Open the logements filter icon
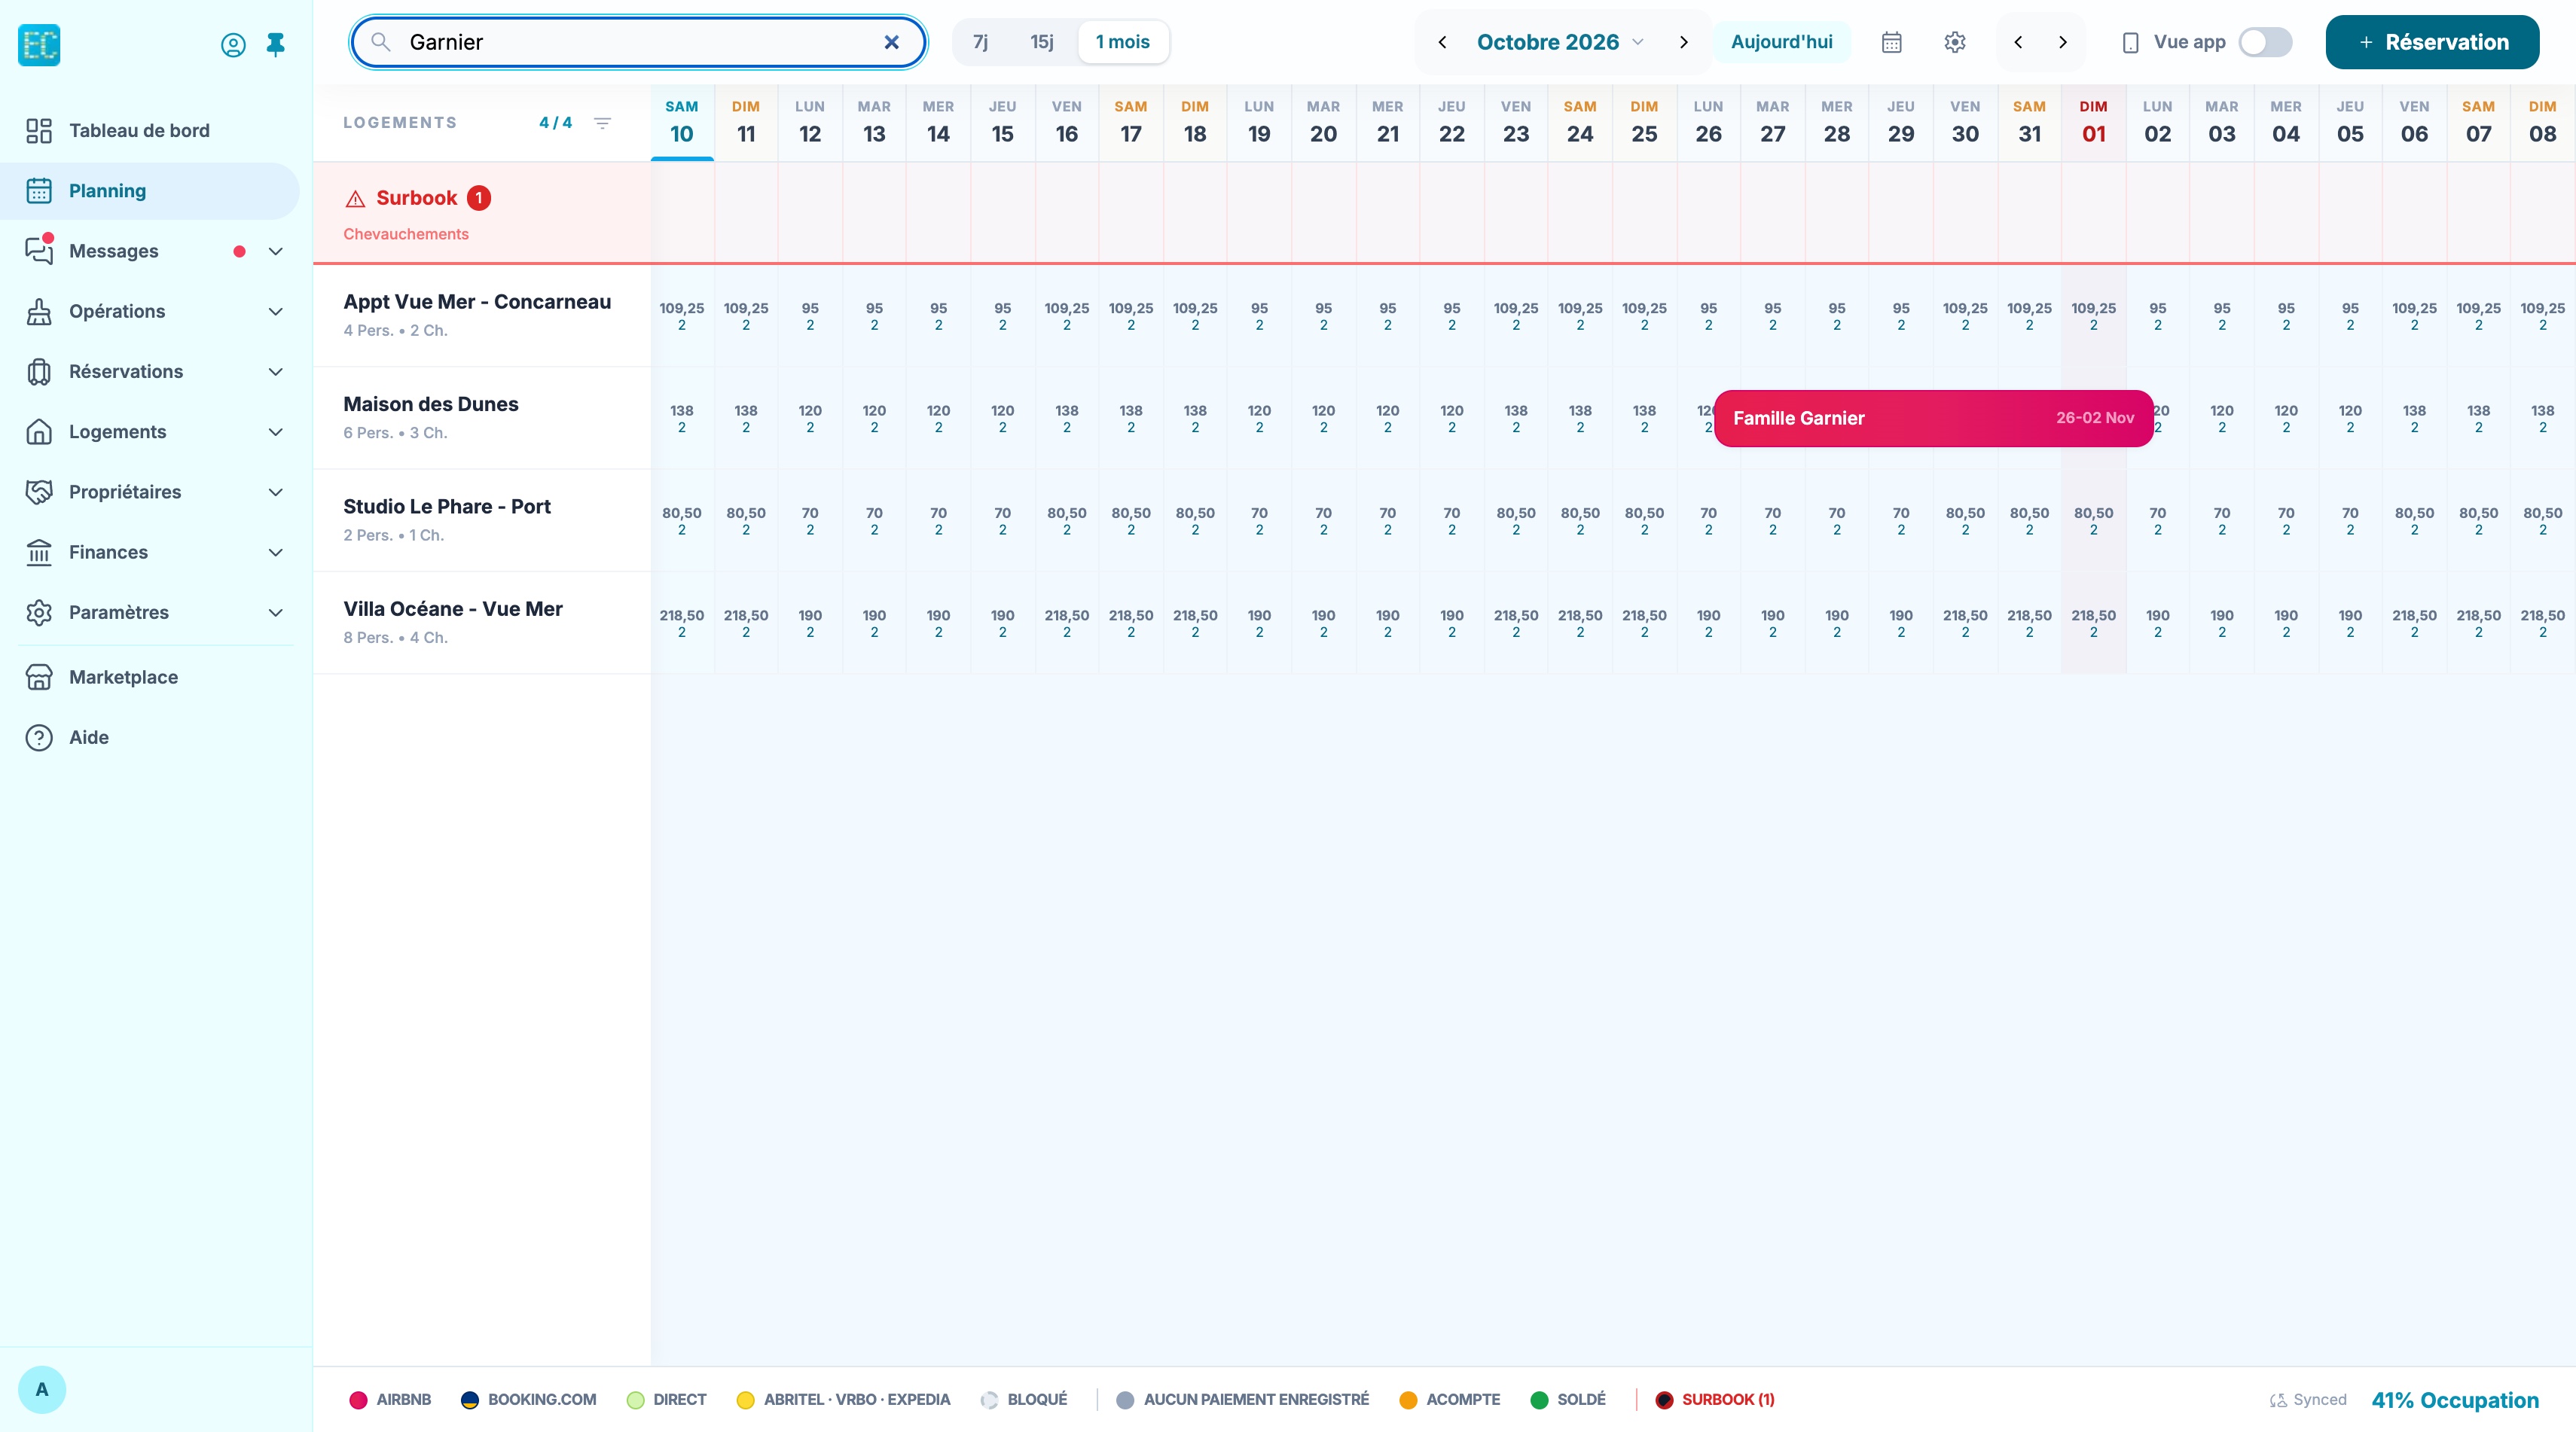 [x=602, y=123]
